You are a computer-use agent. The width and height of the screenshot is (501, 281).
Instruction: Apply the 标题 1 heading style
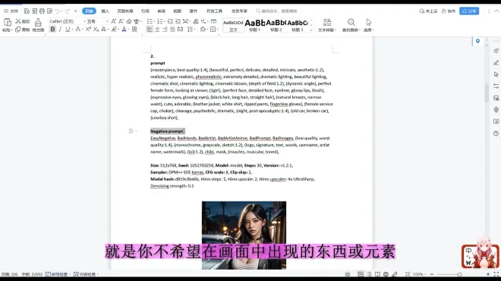tap(254, 26)
